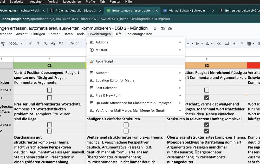Open the 100% zoom dropdown
The width and height of the screenshot is (260, 164).
[16, 43]
